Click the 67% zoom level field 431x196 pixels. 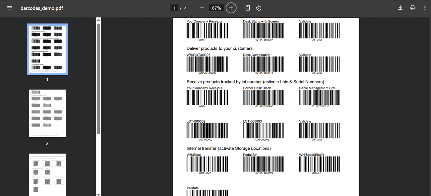[x=216, y=8]
